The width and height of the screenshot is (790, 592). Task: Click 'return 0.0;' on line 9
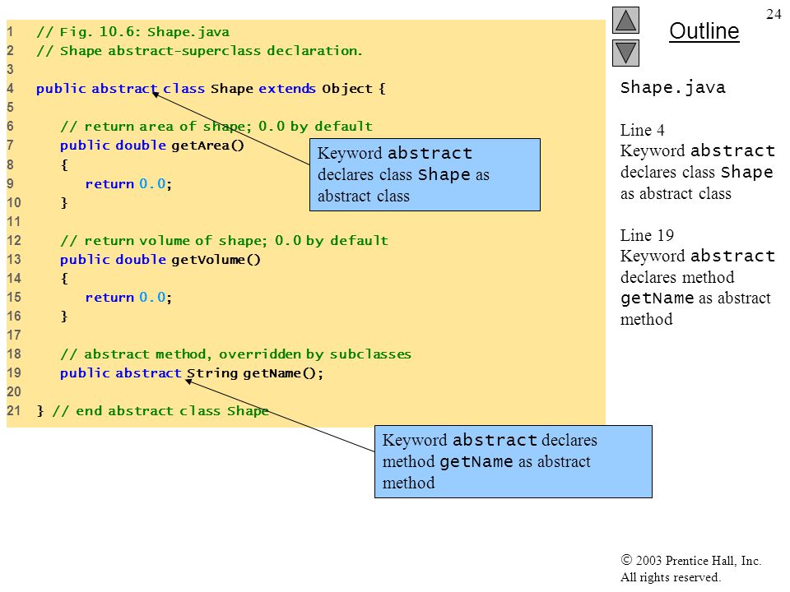(x=128, y=183)
